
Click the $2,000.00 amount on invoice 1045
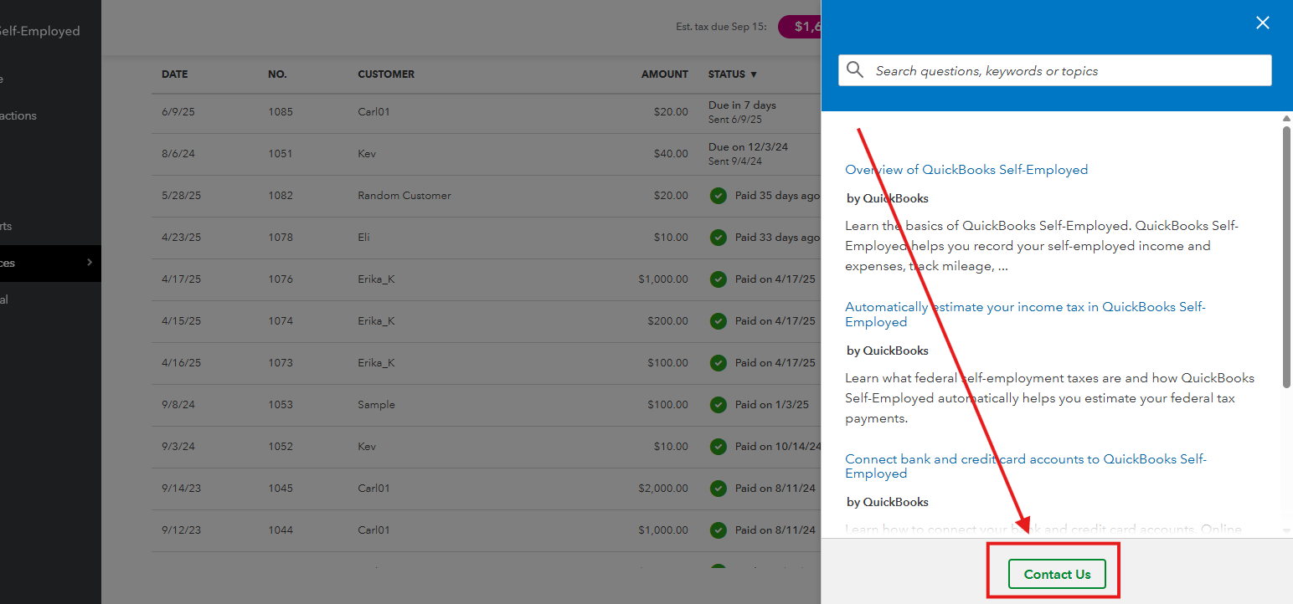(663, 489)
